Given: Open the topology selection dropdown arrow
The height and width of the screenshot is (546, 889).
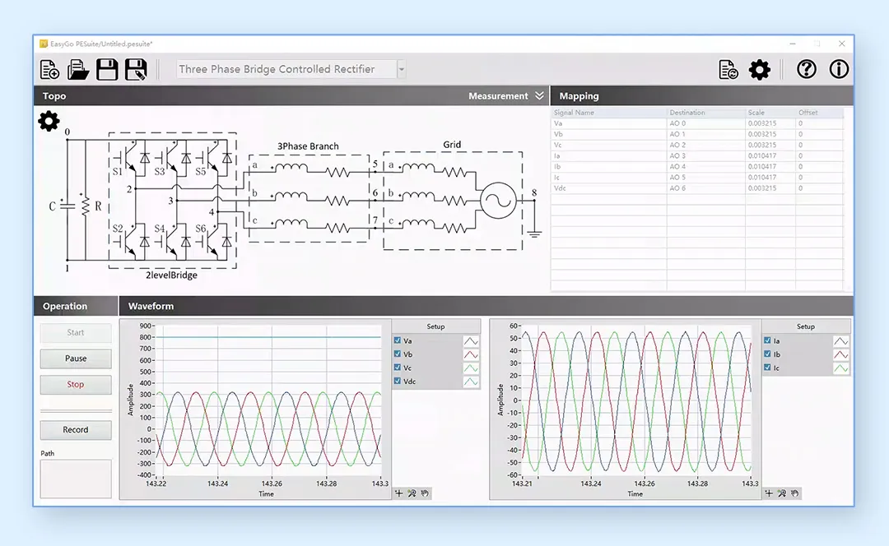Looking at the screenshot, I should click(402, 70).
